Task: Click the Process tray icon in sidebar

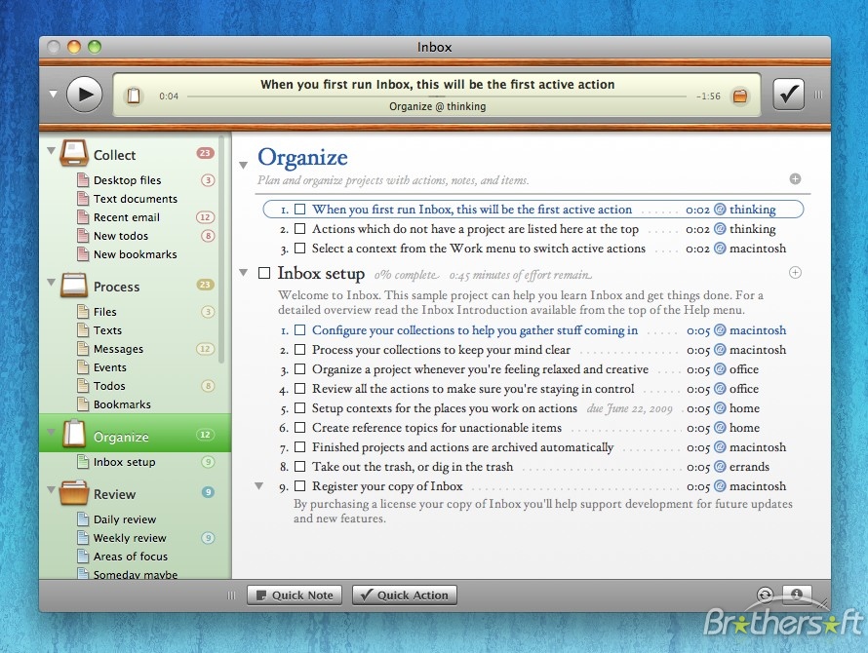Action: click(x=73, y=286)
